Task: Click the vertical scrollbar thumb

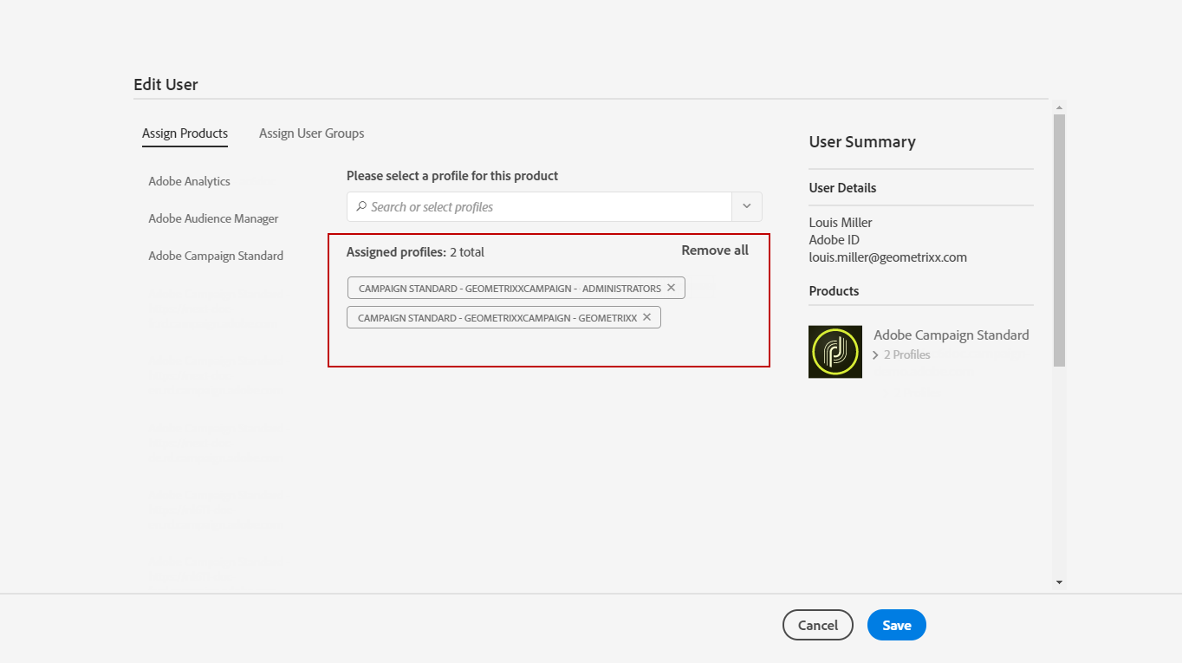Action: pyautogui.click(x=1059, y=240)
